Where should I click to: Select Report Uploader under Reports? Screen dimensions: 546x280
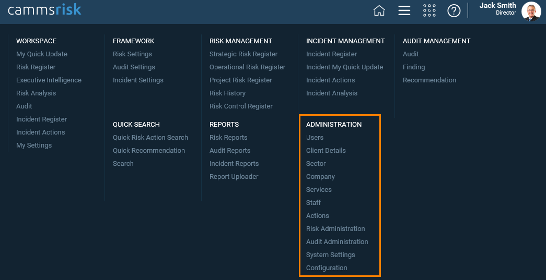click(234, 176)
